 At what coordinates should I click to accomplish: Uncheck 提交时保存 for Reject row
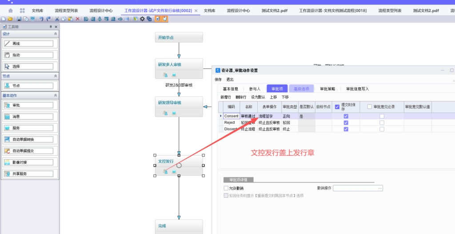click(x=346, y=122)
